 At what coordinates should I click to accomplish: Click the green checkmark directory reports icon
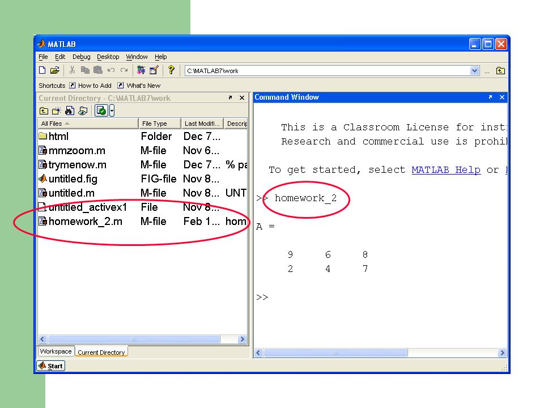coord(101,111)
